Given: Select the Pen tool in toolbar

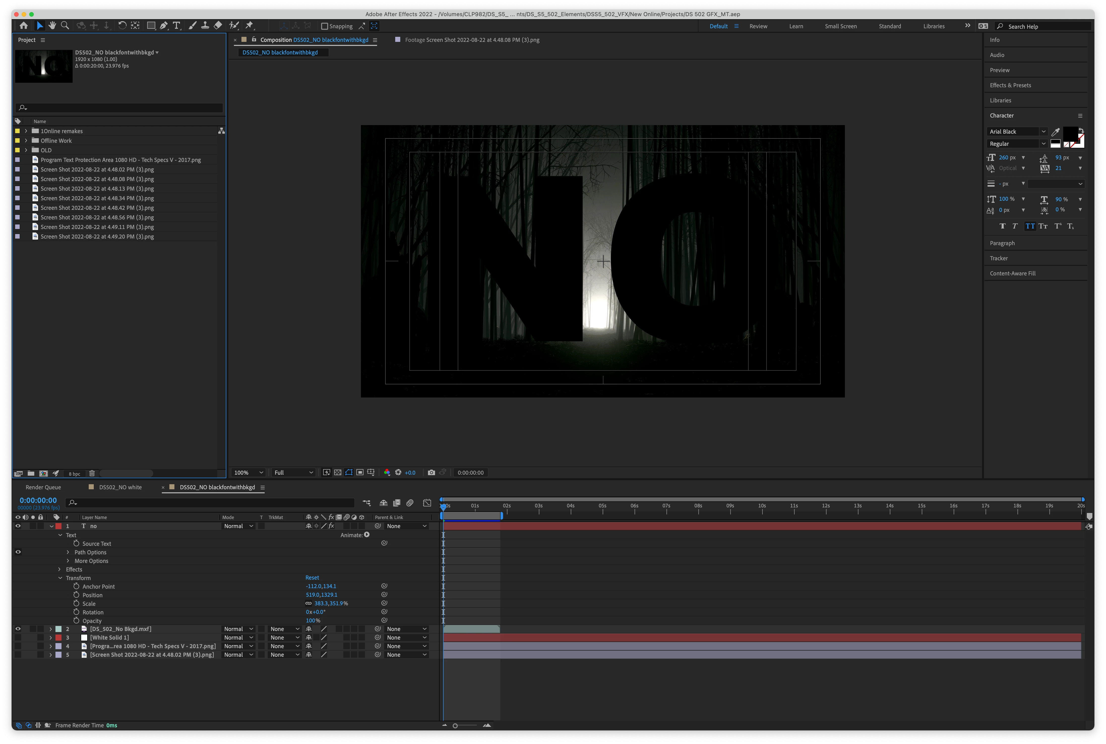Looking at the screenshot, I should pyautogui.click(x=164, y=26).
